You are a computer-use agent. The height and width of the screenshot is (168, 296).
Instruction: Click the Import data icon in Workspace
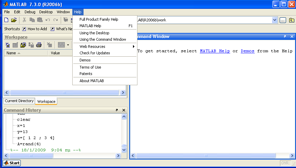click(x=23, y=45)
